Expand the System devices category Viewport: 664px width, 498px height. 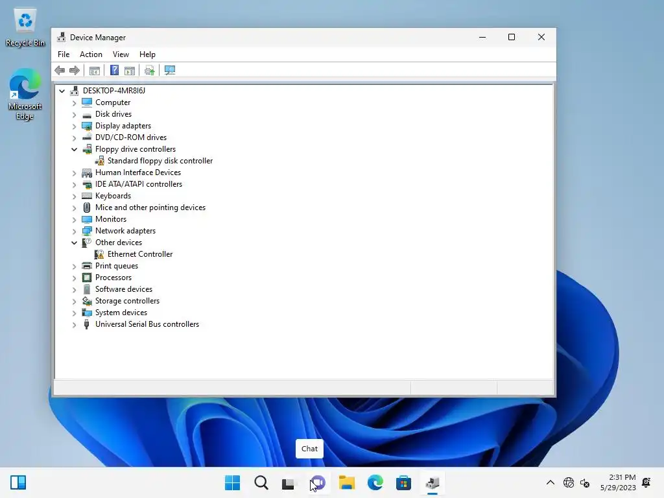tap(74, 313)
